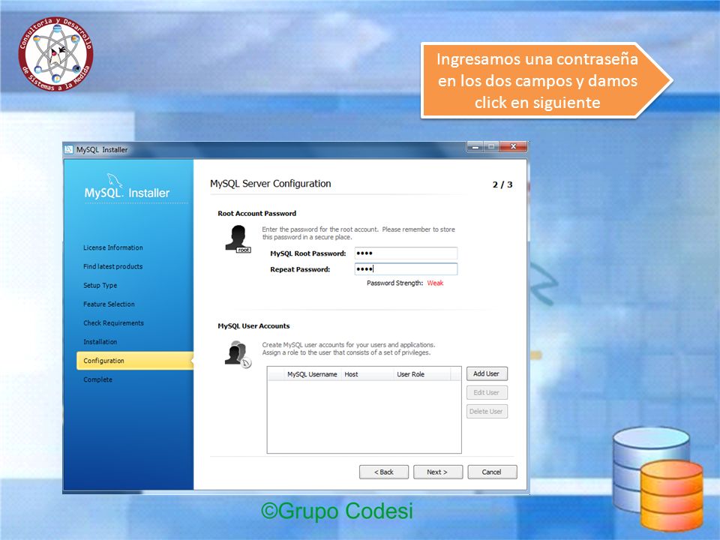The width and height of the screenshot is (720, 540).
Task: Open Check Requirements step
Action: tap(113, 322)
